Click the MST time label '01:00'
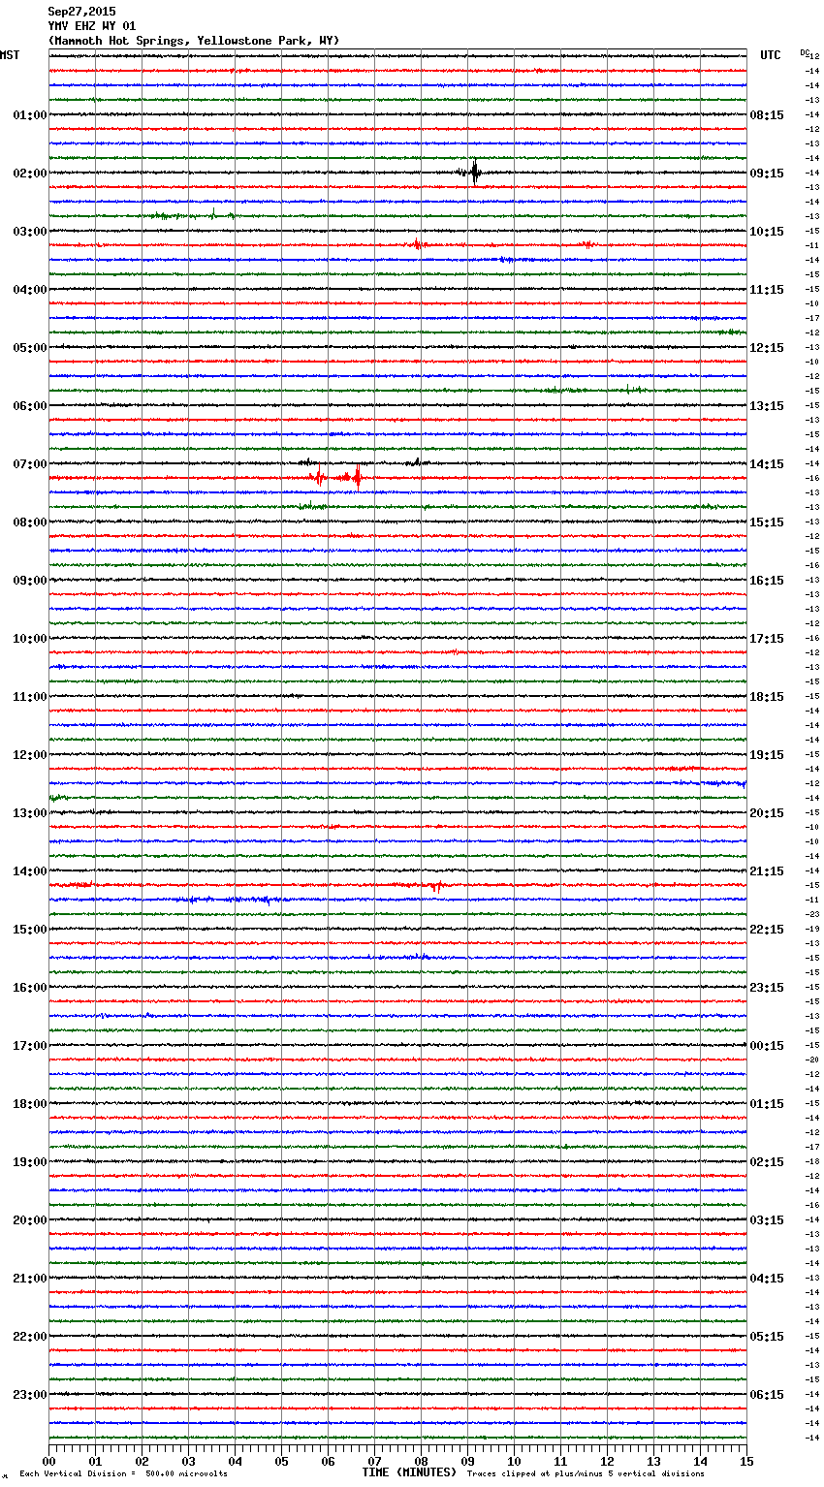This screenshot has height=1487, width=824. pyautogui.click(x=29, y=115)
